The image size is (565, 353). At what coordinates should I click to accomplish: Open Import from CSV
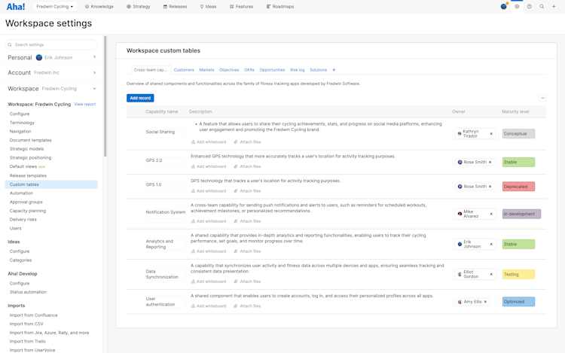pyautogui.click(x=26, y=324)
